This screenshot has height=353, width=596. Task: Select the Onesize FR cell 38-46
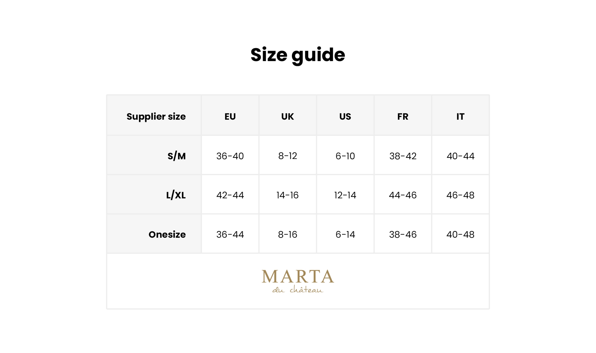(403, 235)
